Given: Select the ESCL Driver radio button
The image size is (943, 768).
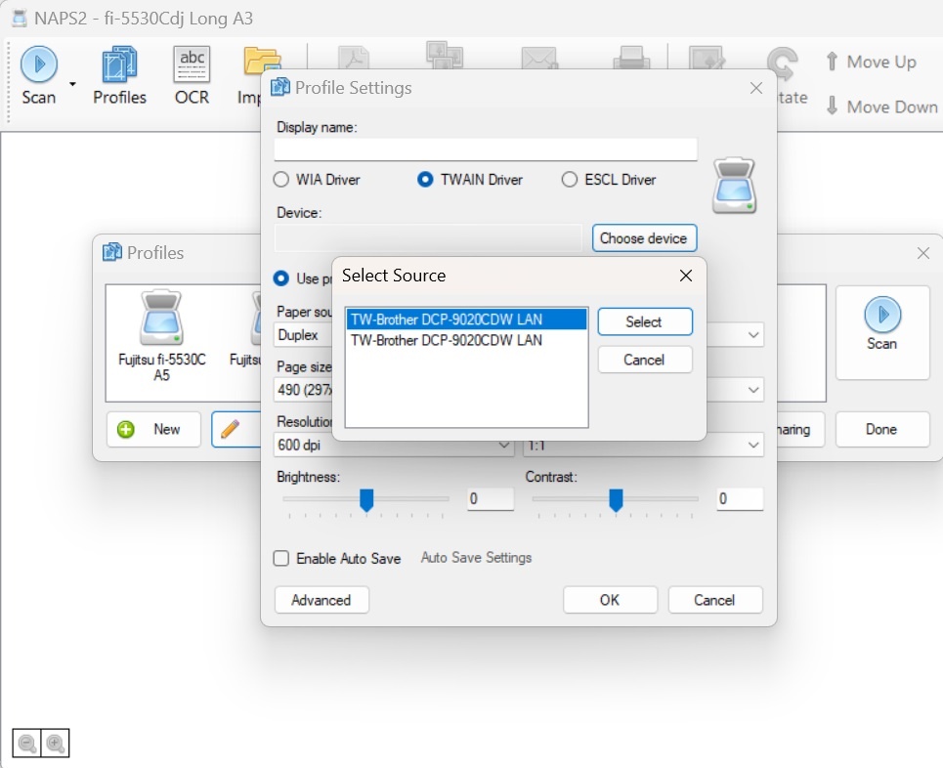Looking at the screenshot, I should 568,180.
